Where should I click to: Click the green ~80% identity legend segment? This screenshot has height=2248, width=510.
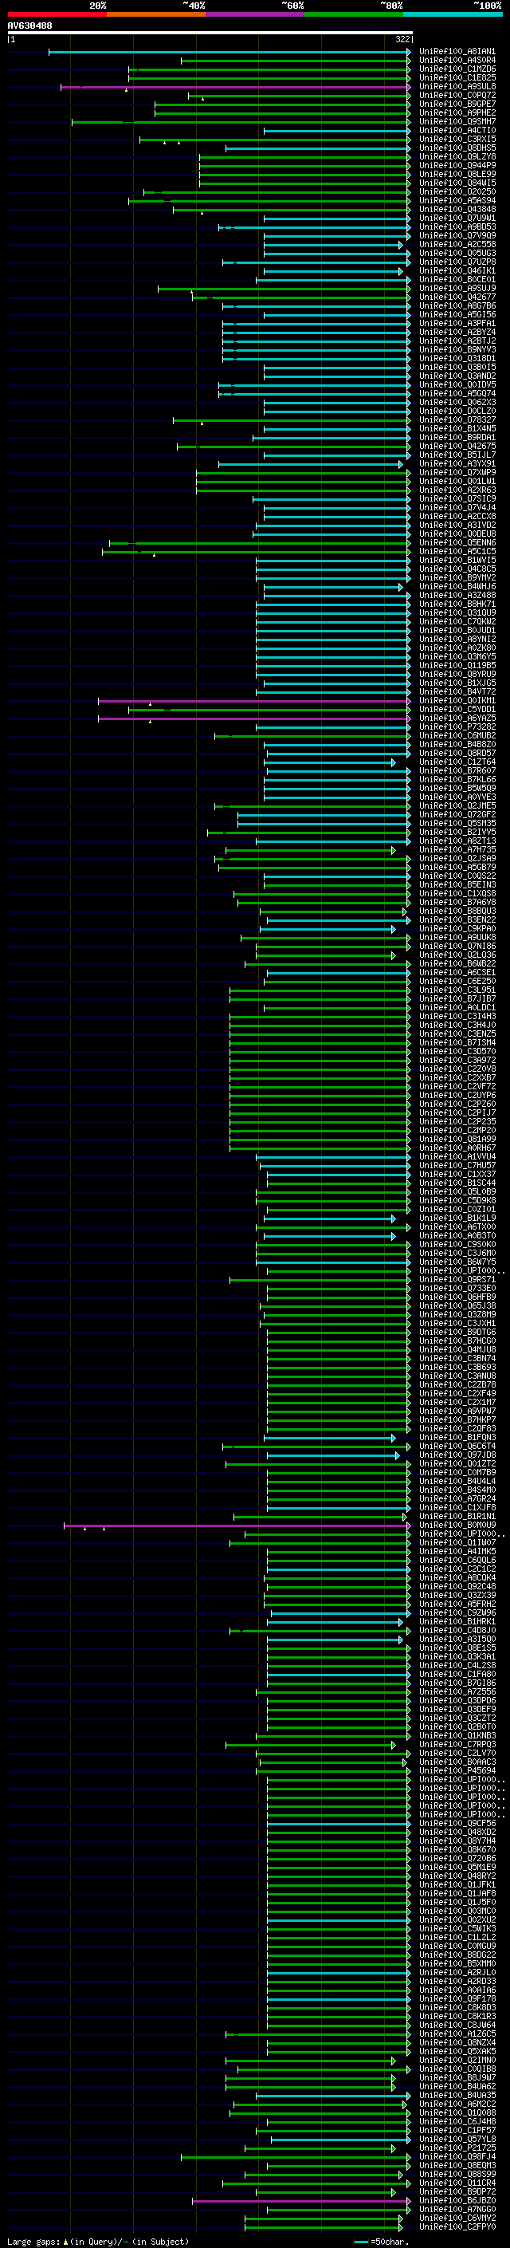click(354, 14)
